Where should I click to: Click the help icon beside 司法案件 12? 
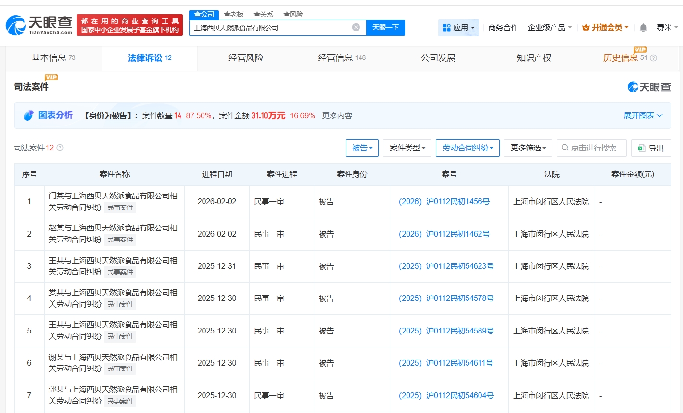click(x=60, y=148)
